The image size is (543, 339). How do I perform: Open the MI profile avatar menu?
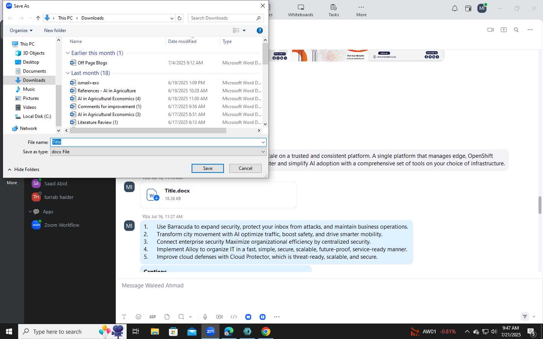tap(482, 8)
